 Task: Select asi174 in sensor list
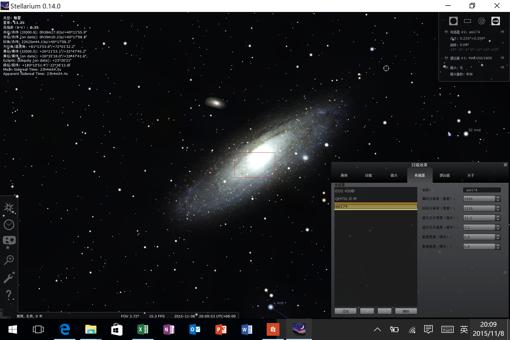point(376,206)
